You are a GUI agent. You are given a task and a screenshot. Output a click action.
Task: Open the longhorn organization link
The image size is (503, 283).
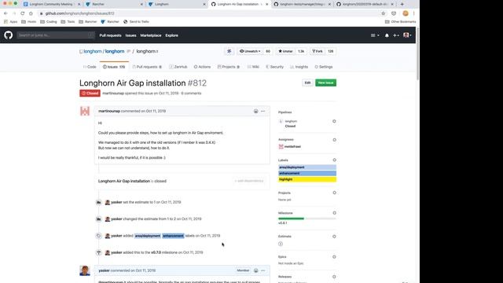point(93,51)
